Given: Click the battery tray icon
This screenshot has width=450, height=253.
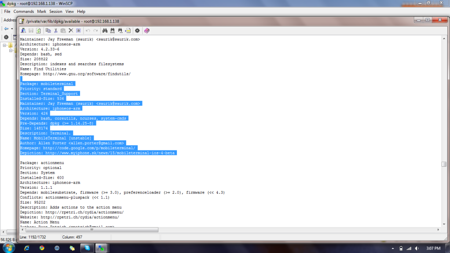Looking at the screenshot, I should [401, 249].
